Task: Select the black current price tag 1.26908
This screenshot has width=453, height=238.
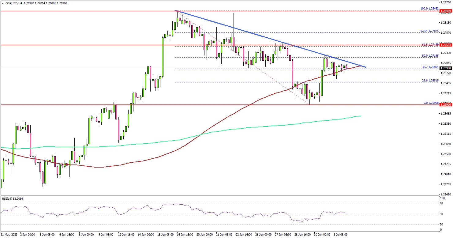Action: click(x=446, y=68)
